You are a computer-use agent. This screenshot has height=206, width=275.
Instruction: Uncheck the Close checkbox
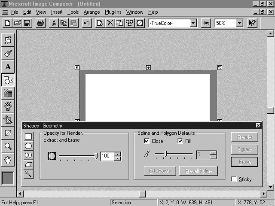pyautogui.click(x=147, y=141)
